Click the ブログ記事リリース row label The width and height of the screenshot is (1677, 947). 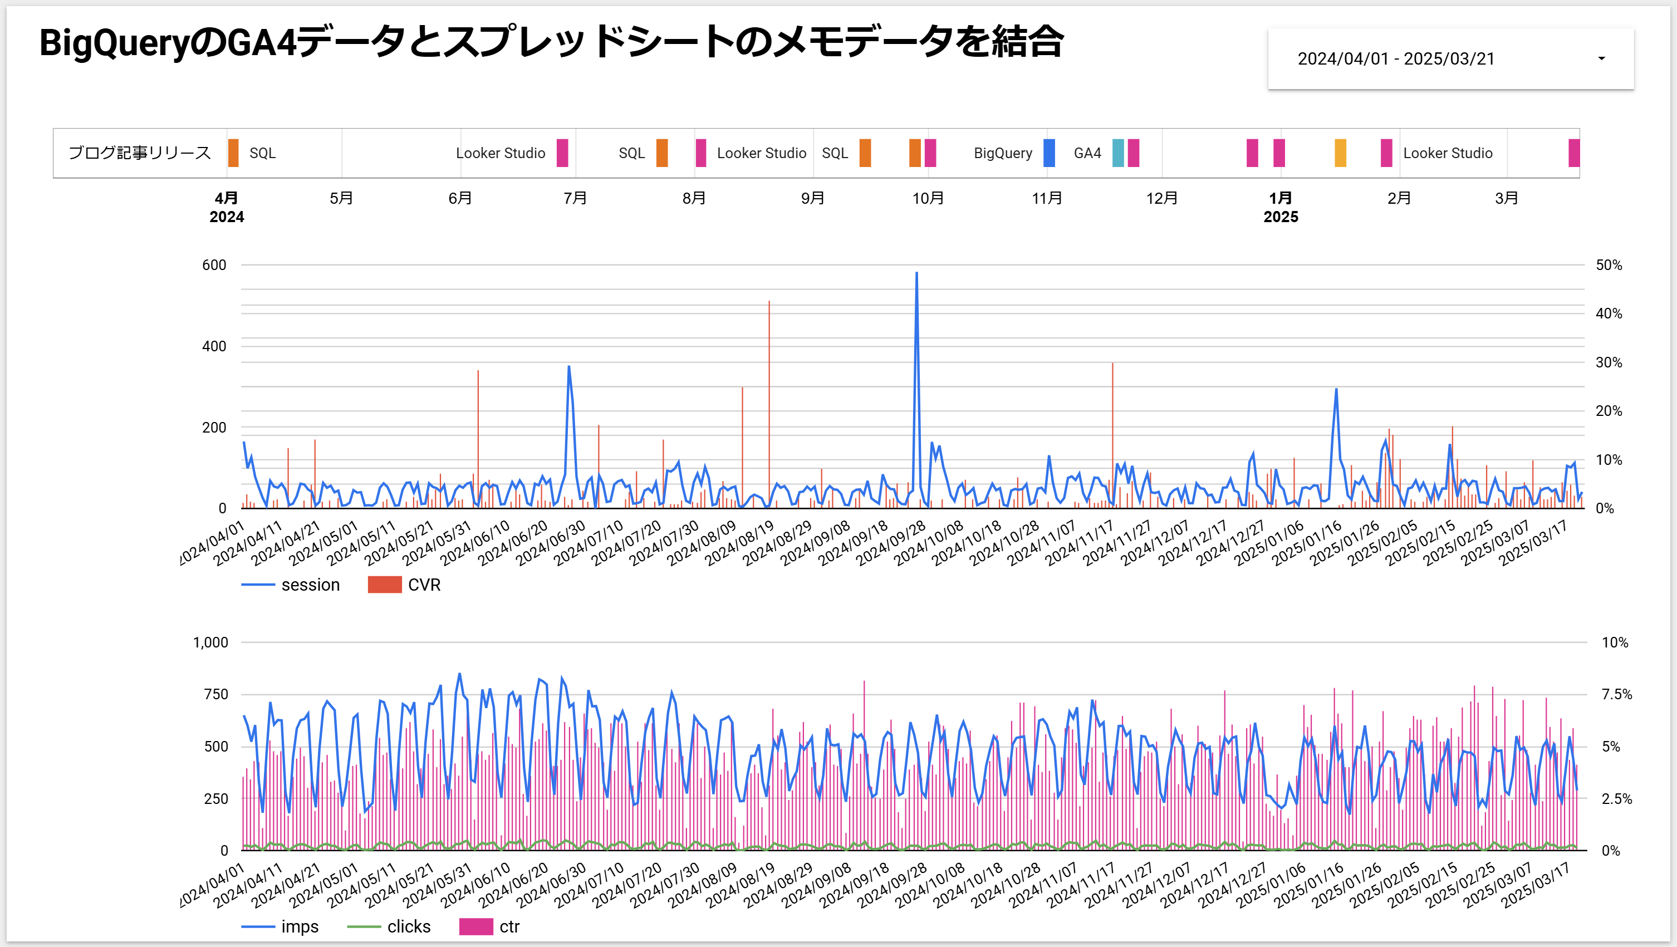140,153
